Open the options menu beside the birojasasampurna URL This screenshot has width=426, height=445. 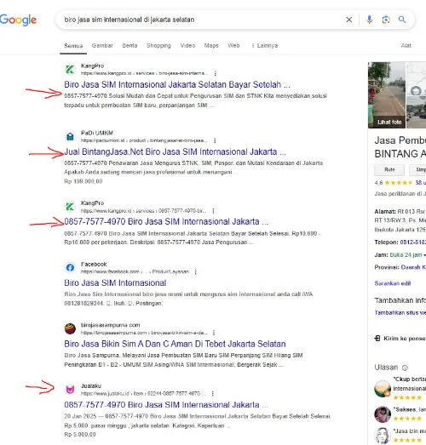(x=214, y=333)
